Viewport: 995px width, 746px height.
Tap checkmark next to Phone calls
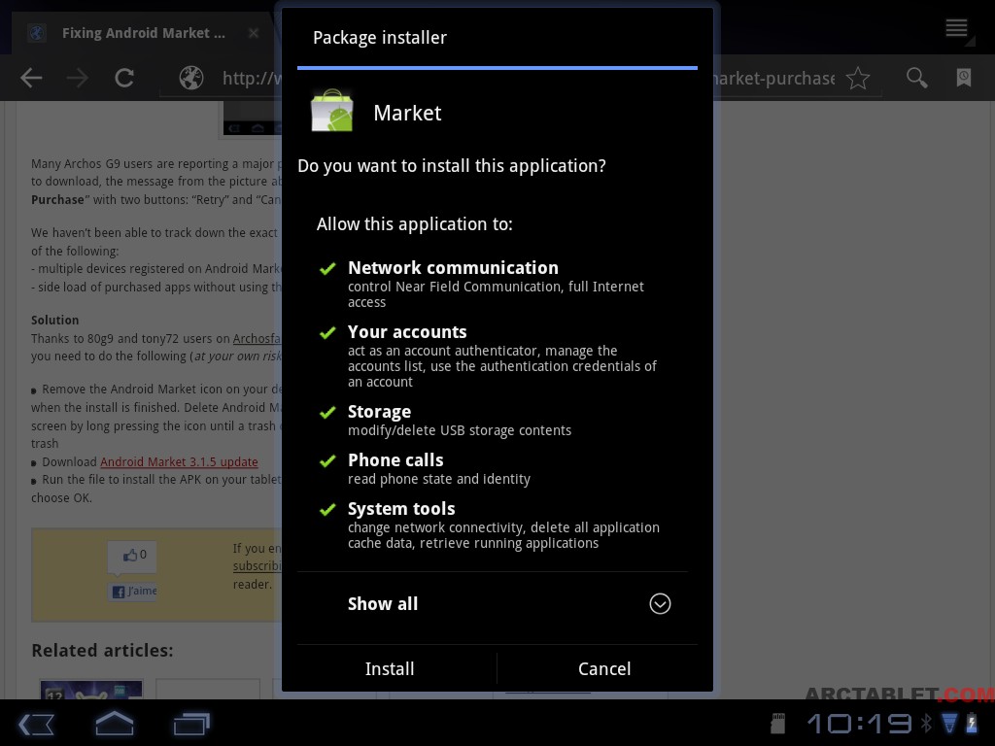[x=327, y=461]
